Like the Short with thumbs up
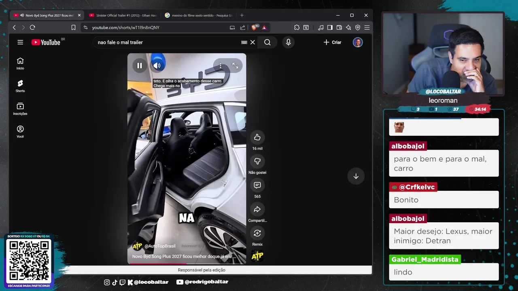 pyautogui.click(x=257, y=137)
